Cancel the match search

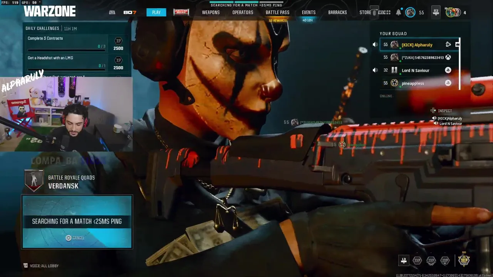[75, 238]
